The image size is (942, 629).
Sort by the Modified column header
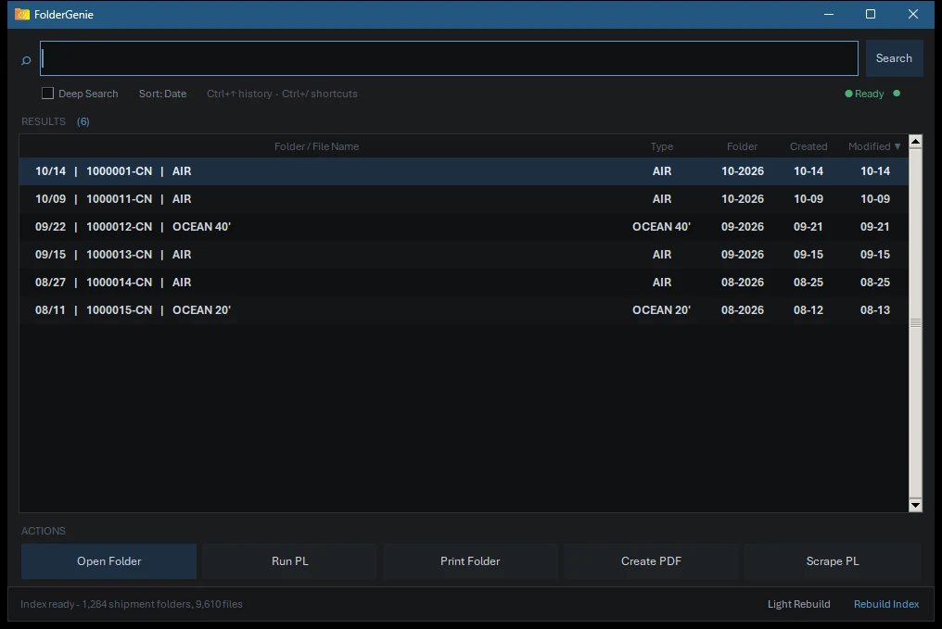pos(874,146)
